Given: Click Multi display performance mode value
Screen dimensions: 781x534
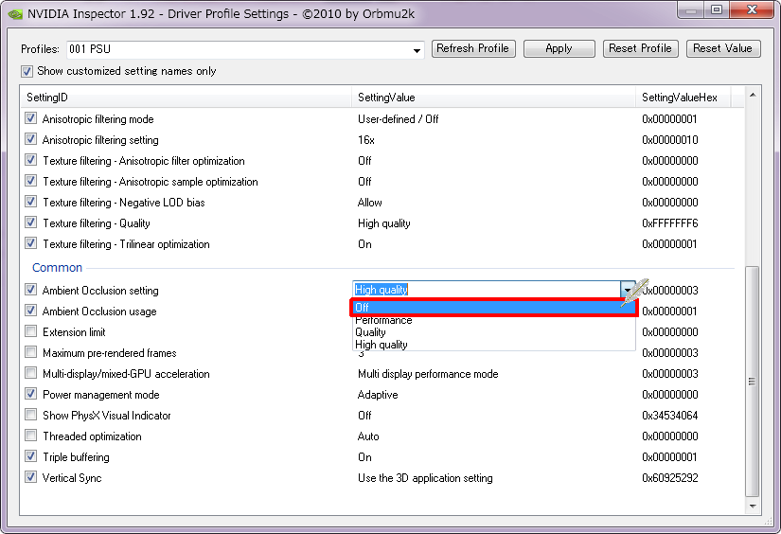Looking at the screenshot, I should coord(428,374).
